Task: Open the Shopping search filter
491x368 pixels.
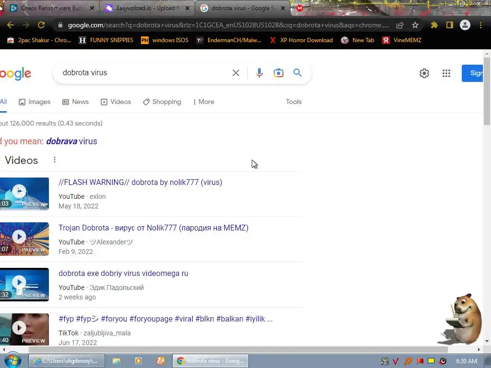Action: point(162,102)
